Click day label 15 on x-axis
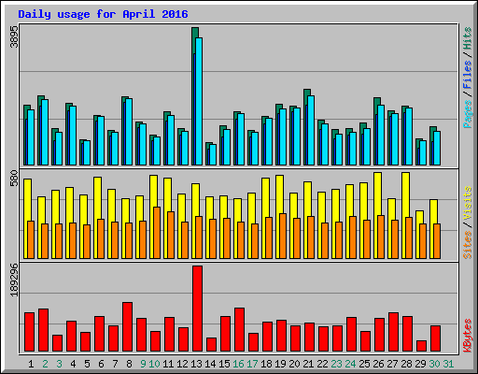 coord(224,364)
